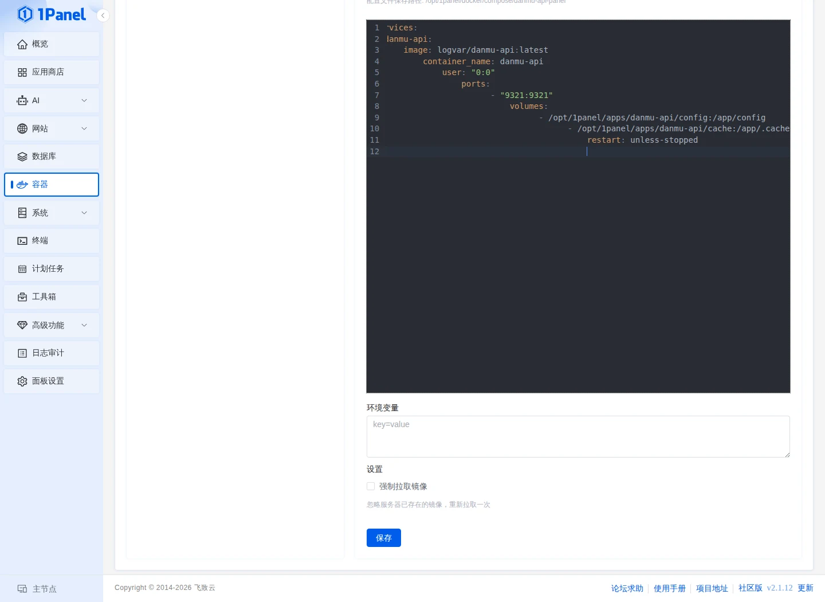Click the 1Panel logo
Image resolution: width=825 pixels, height=602 pixels.
(x=51, y=14)
